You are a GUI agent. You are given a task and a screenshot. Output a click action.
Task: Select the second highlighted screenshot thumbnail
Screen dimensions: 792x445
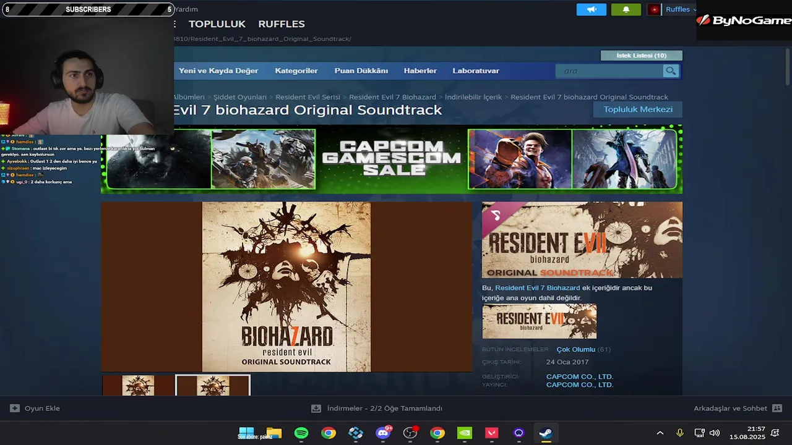click(x=213, y=386)
